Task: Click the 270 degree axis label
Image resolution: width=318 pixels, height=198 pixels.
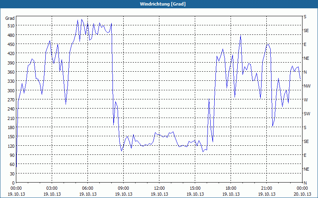Action: click(x=11, y=100)
